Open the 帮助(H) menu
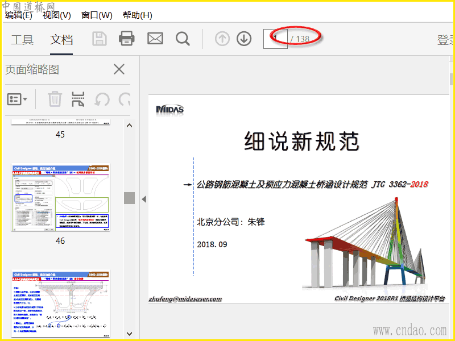455x341 pixels. coord(137,15)
